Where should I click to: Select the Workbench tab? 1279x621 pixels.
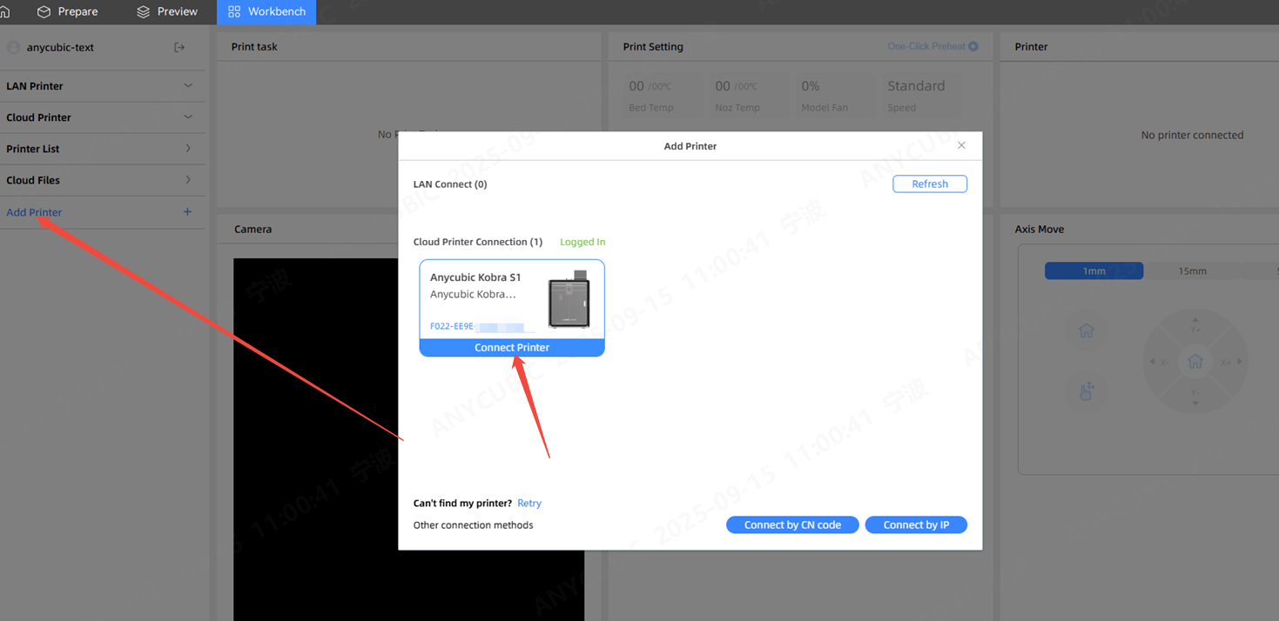click(266, 12)
